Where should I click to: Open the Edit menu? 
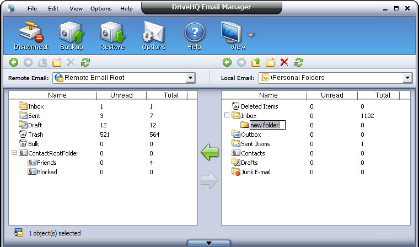tap(53, 9)
